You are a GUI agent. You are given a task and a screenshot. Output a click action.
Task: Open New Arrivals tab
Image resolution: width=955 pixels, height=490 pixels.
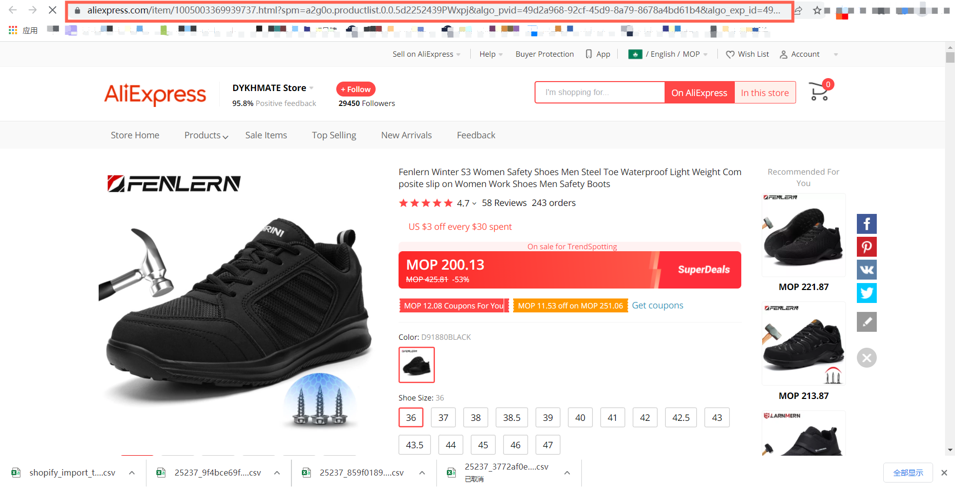pos(407,135)
